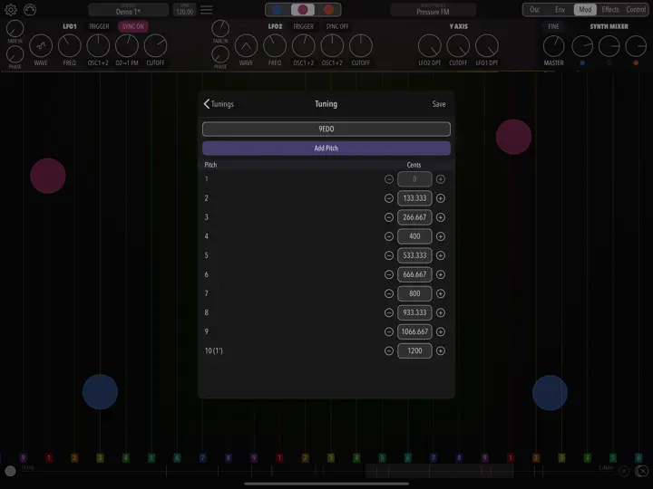
Task: Click minus icon on pitch 9 row
Action: pos(389,331)
